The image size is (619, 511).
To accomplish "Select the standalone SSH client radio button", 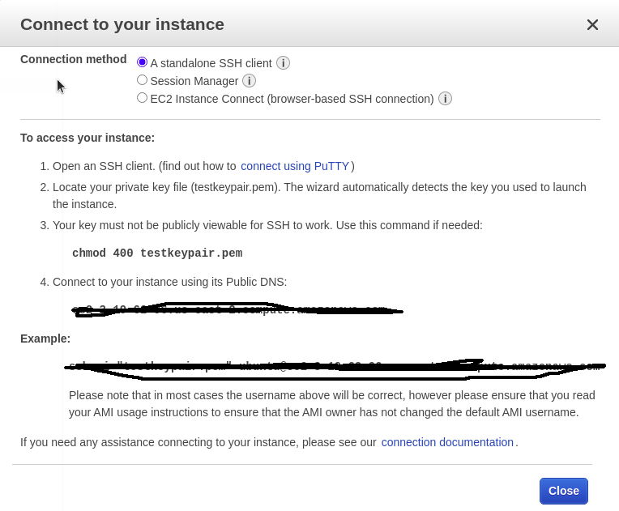I will pos(142,62).
